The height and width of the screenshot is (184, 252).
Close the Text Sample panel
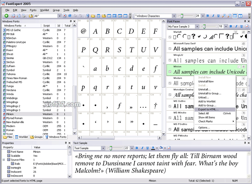tap(249, 143)
